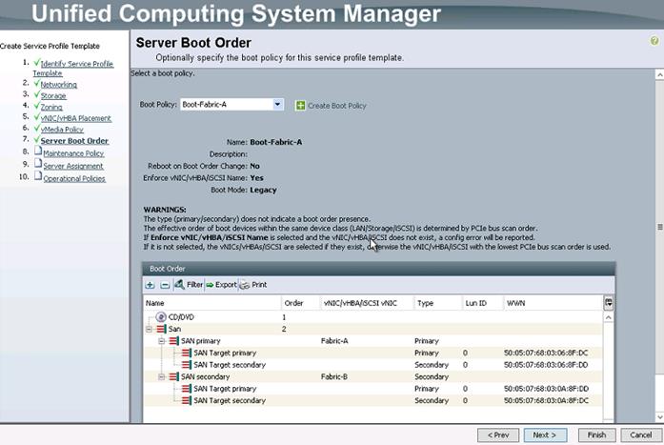Click the remove minus icon in Boot Order toolbar
This screenshot has height=445, width=664.
point(165,285)
